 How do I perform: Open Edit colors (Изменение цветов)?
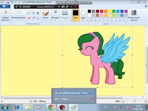134,15
